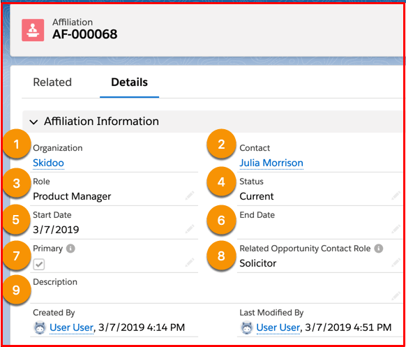Click the edit pencil for Description
Screen dimensions: 406x347
[x=396, y=296]
